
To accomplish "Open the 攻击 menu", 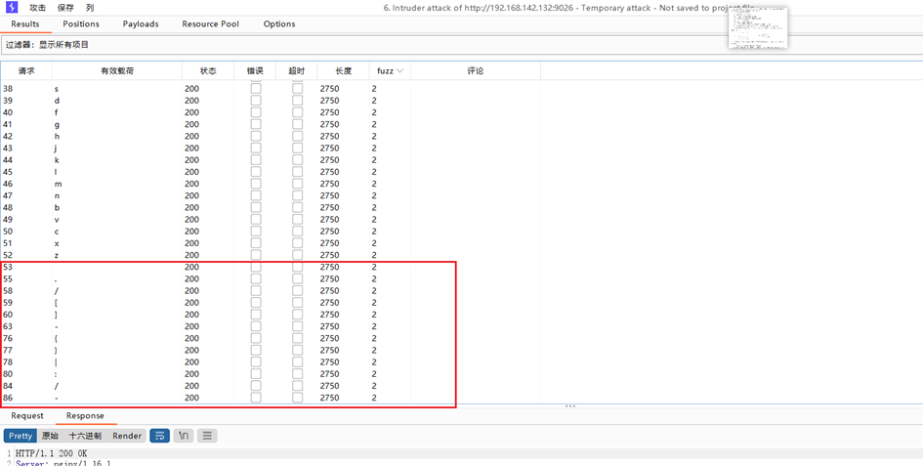I will pyautogui.click(x=38, y=8).
